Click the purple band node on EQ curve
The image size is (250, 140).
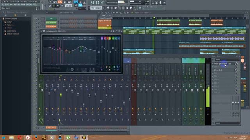[54, 47]
